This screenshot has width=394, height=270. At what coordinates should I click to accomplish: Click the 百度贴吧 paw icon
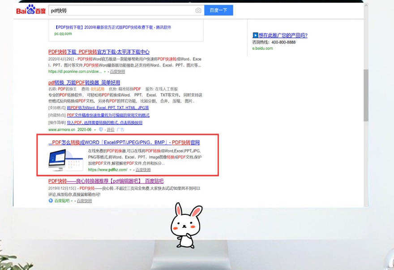pyautogui.click(x=51, y=200)
